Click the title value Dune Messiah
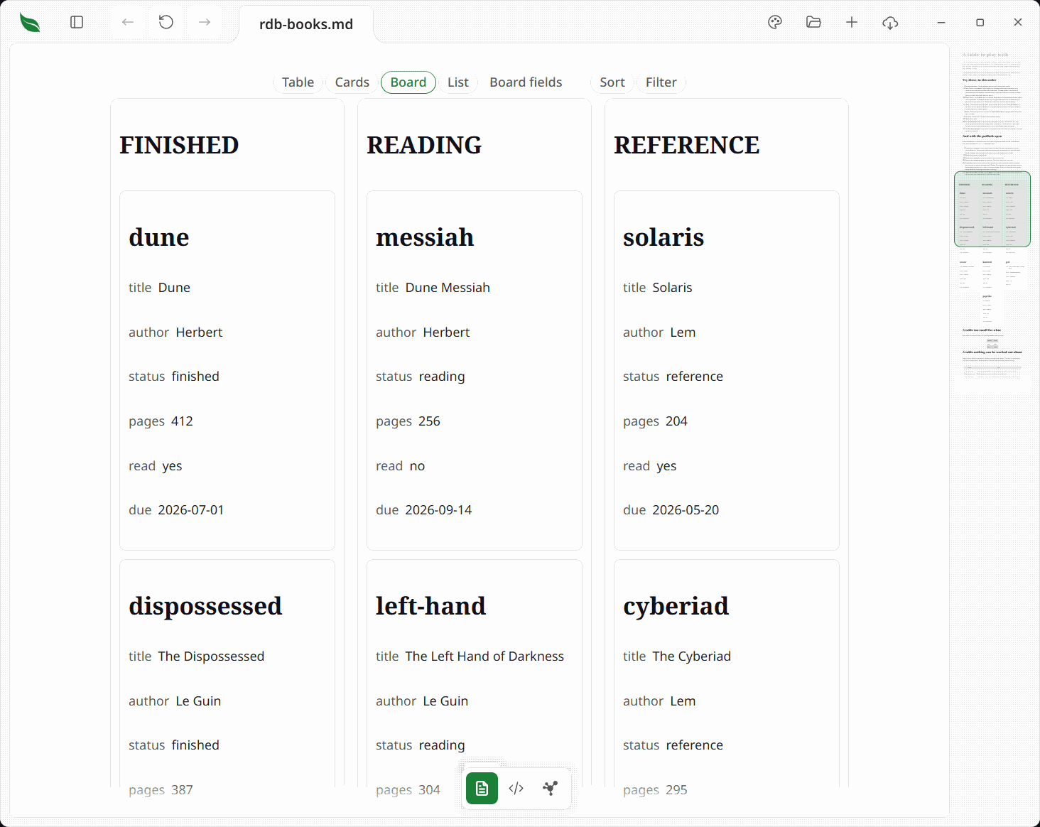 coord(448,288)
